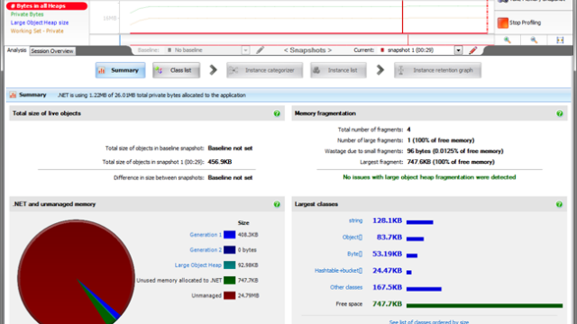Open the Instance categorizer view
577x324 pixels.
coord(264,70)
